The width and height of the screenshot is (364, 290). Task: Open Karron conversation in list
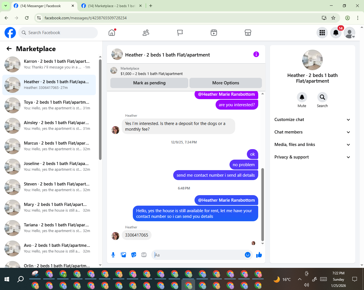point(49,64)
